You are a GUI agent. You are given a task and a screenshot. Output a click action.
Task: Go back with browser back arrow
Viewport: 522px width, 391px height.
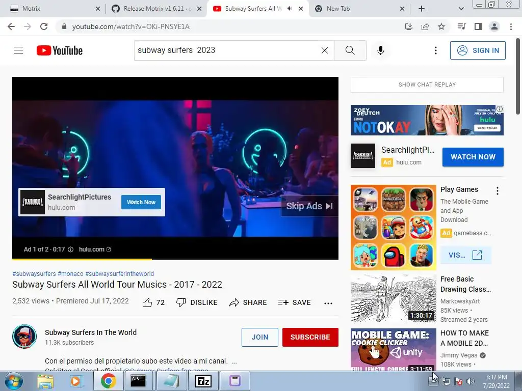(x=11, y=26)
